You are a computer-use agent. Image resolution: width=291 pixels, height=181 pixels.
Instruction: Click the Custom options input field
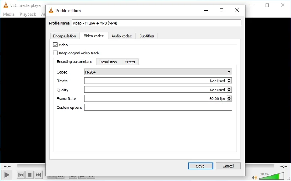[158, 107]
